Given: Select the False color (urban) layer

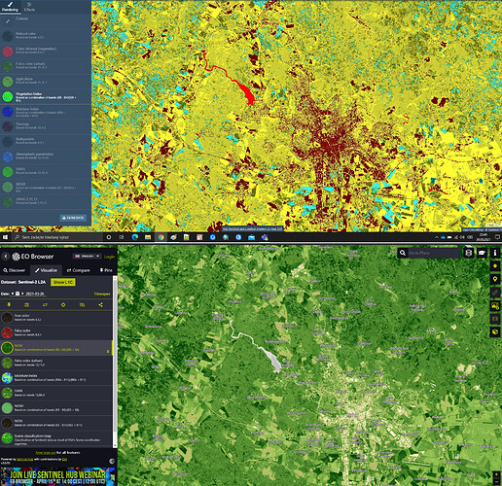Looking at the screenshot, I should click(56, 363).
